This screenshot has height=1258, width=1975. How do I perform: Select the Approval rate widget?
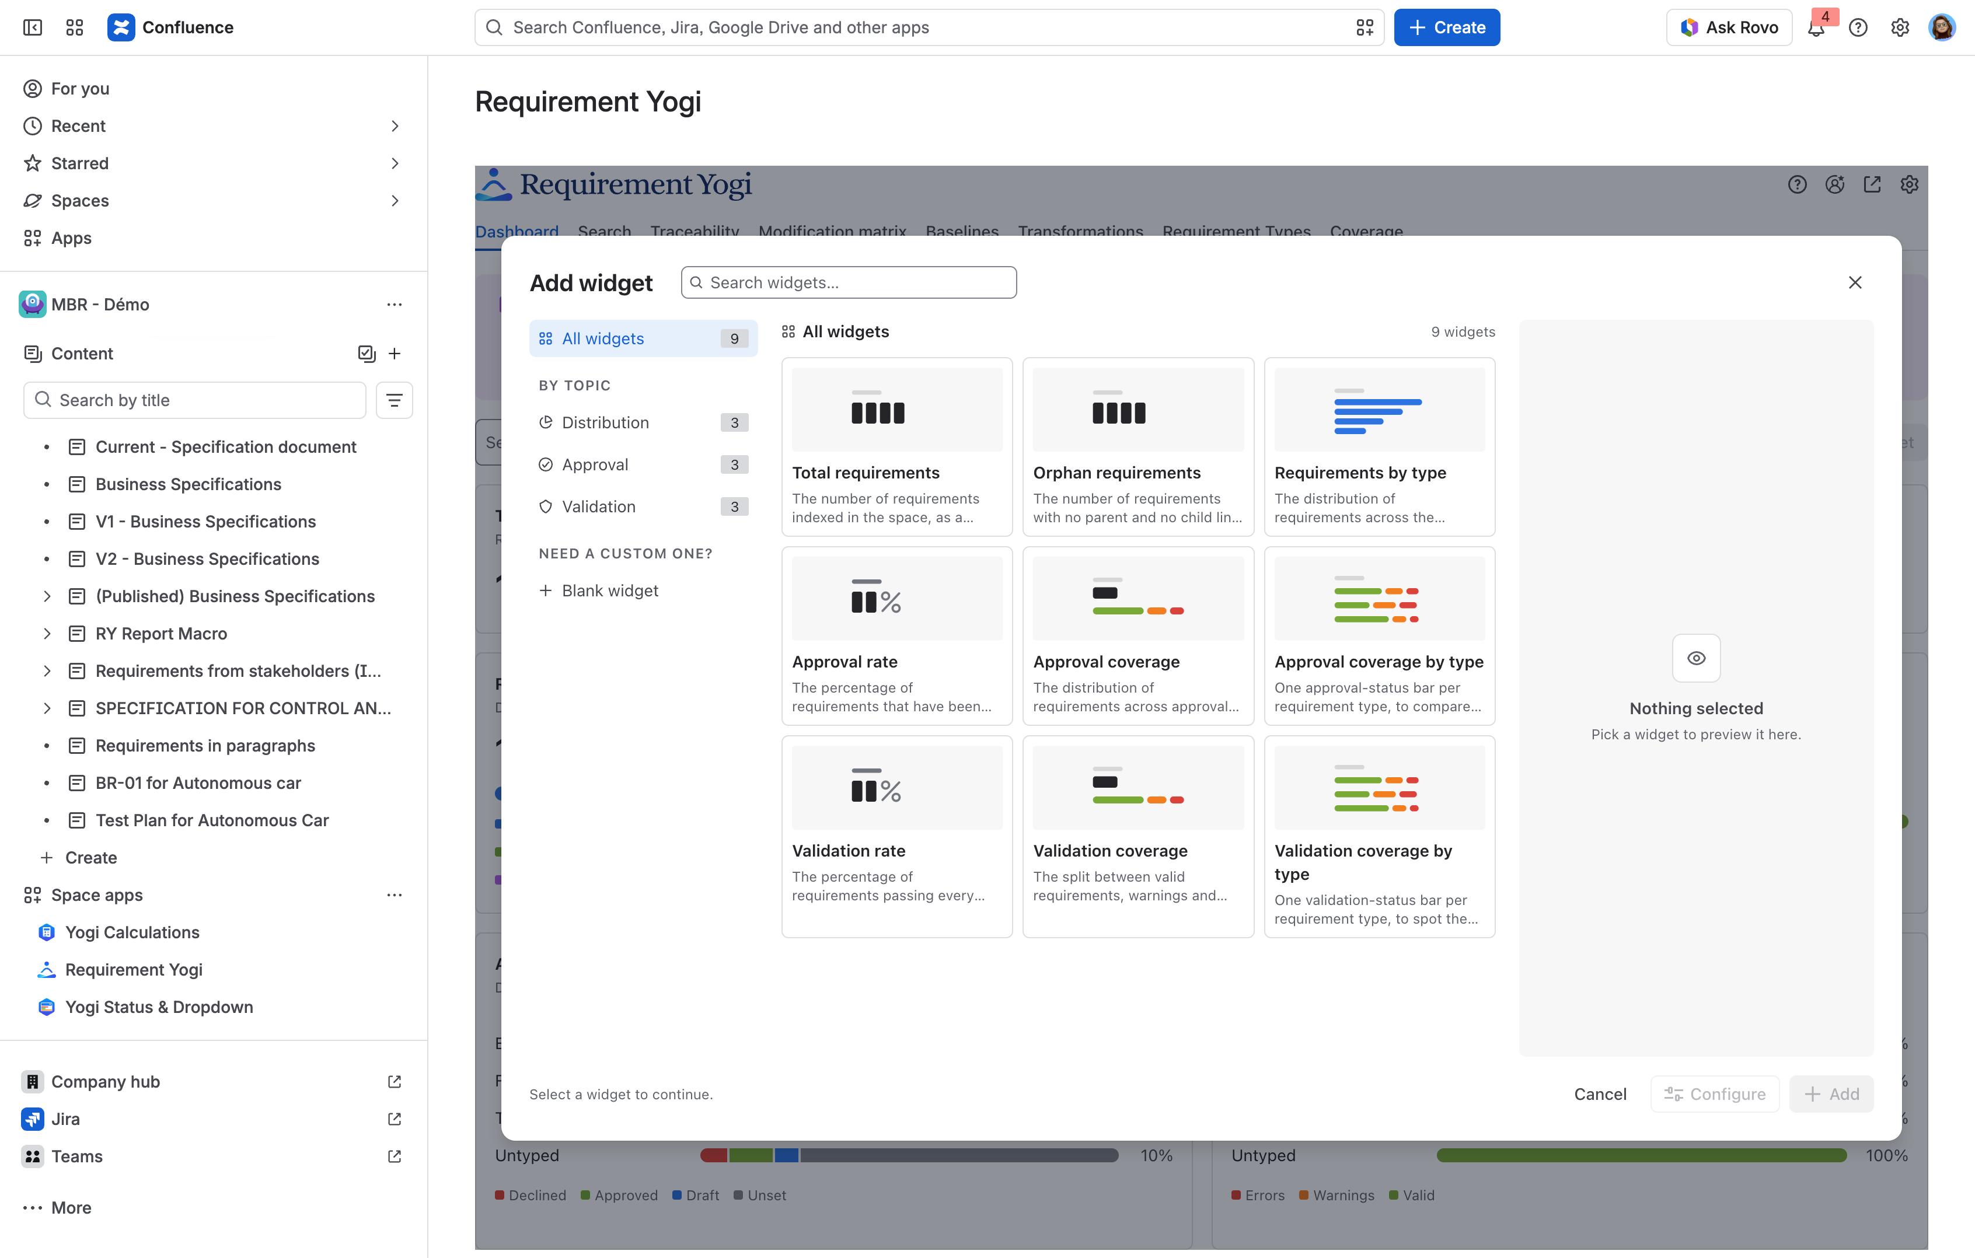point(896,637)
